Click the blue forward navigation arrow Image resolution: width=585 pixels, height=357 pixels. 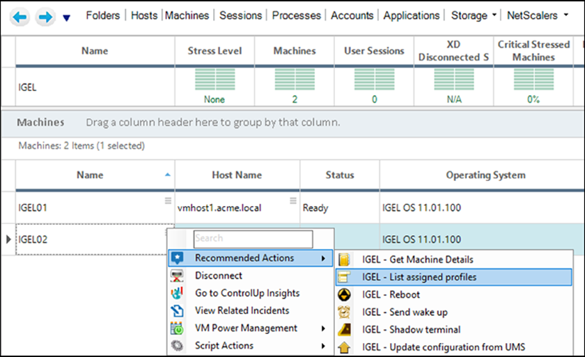pyautogui.click(x=45, y=17)
